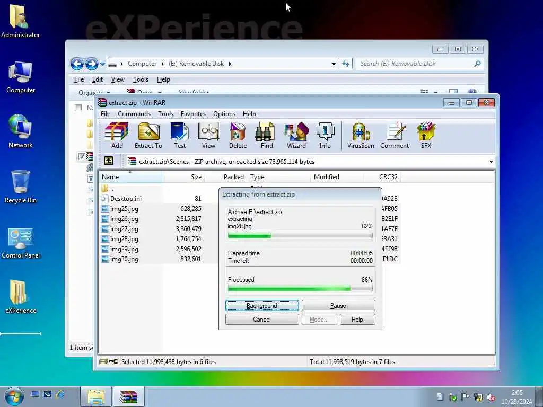Click the Background button in extraction dialog
This screenshot has height=407, width=543.
pyautogui.click(x=262, y=306)
